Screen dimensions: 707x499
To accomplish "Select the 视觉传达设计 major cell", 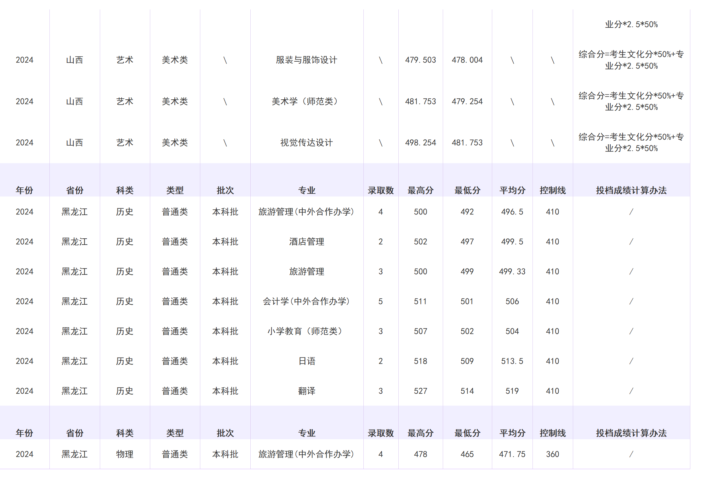I will point(307,142).
